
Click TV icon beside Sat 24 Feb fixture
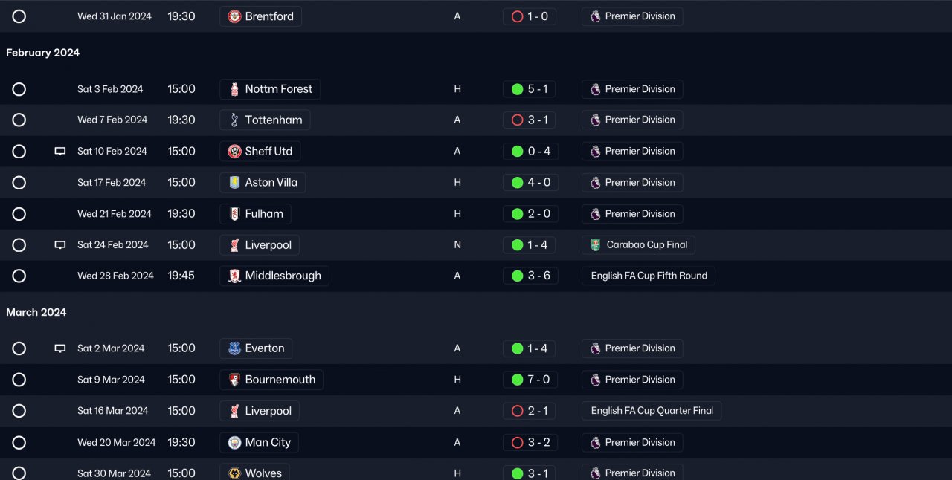(60, 244)
